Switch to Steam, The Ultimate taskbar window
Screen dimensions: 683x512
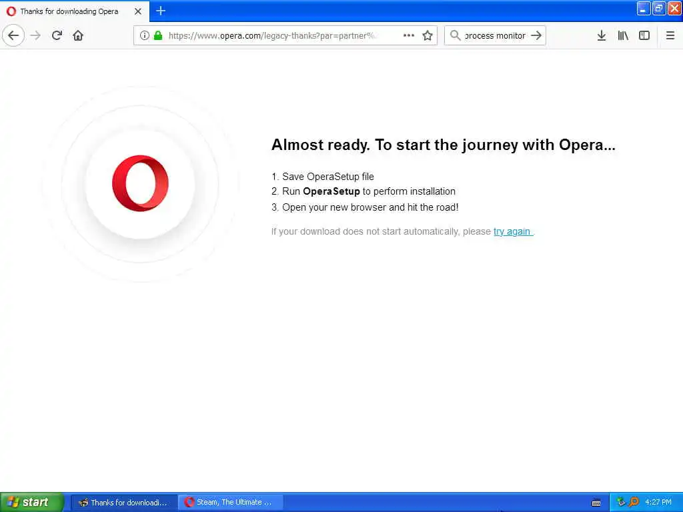tap(231, 503)
